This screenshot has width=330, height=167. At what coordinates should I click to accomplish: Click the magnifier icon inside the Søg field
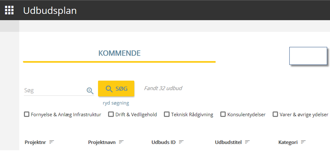90,90
